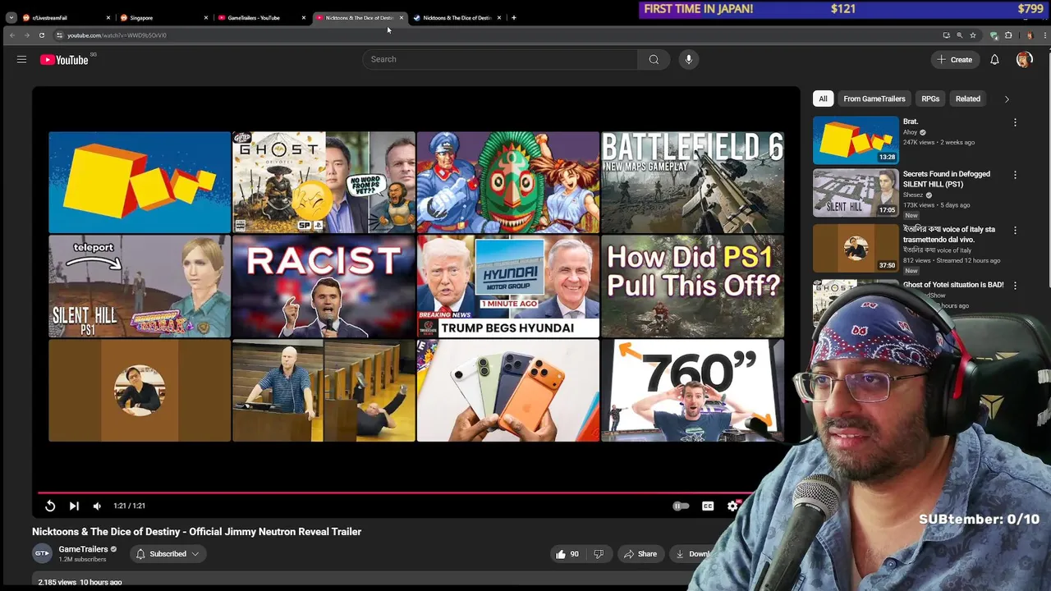Open the GameTrailers channel name link
This screenshot has width=1051, height=591.
(83, 549)
